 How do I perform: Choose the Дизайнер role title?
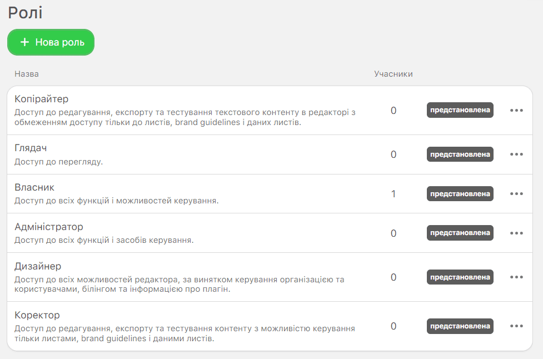[38, 266]
